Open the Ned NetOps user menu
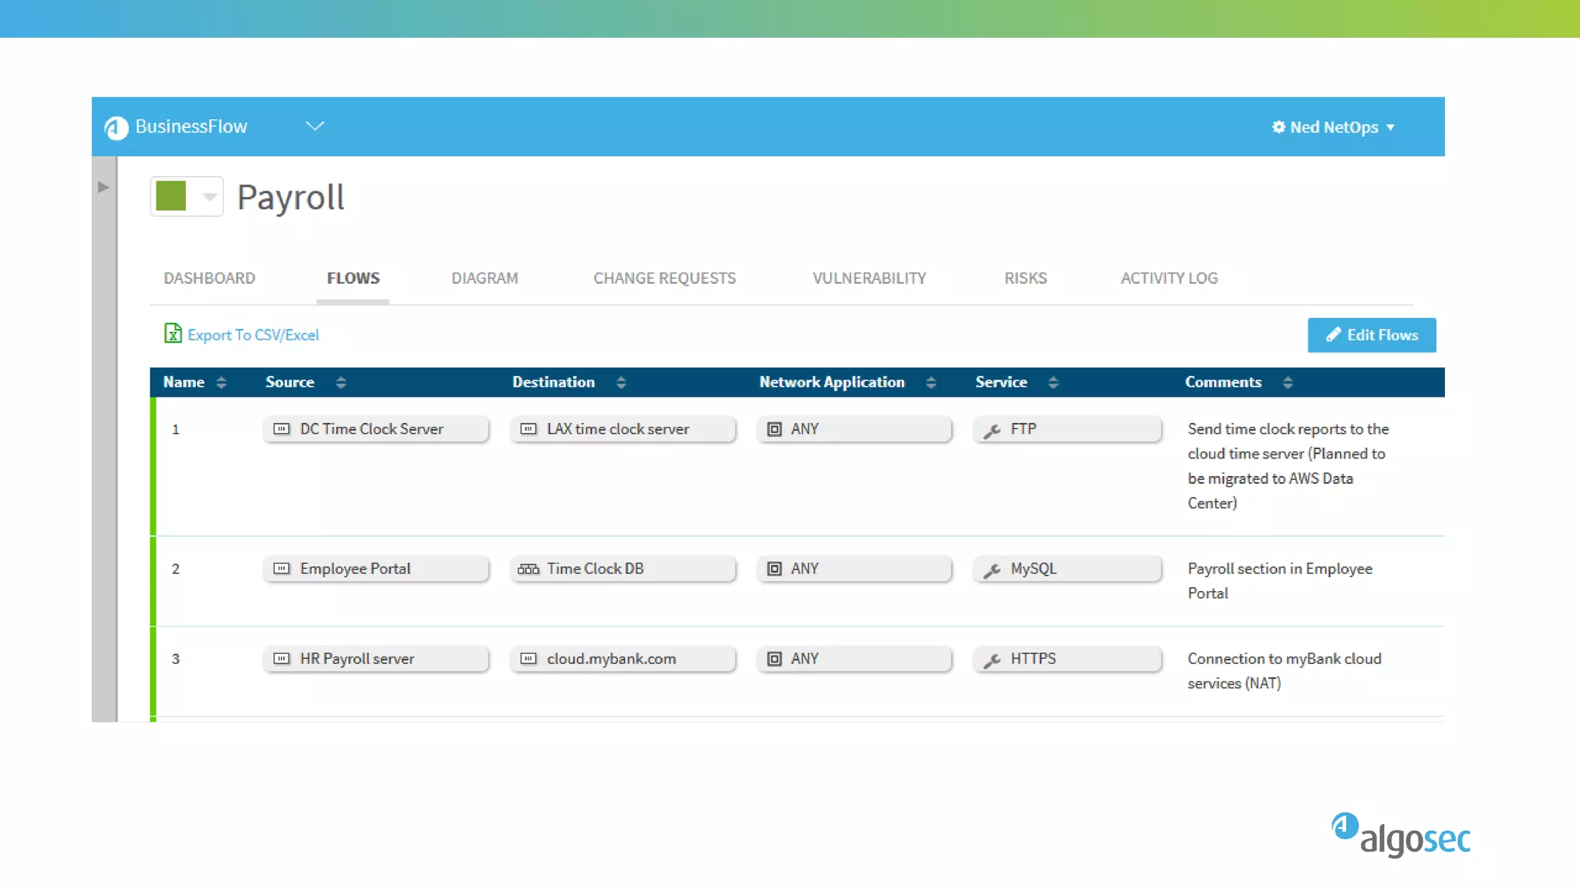This screenshot has height=889, width=1580. click(x=1335, y=127)
